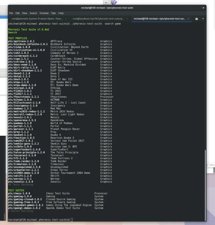Click 'Metro 2033 Redux' text
The image size is (215, 225).
(x=62, y=112)
